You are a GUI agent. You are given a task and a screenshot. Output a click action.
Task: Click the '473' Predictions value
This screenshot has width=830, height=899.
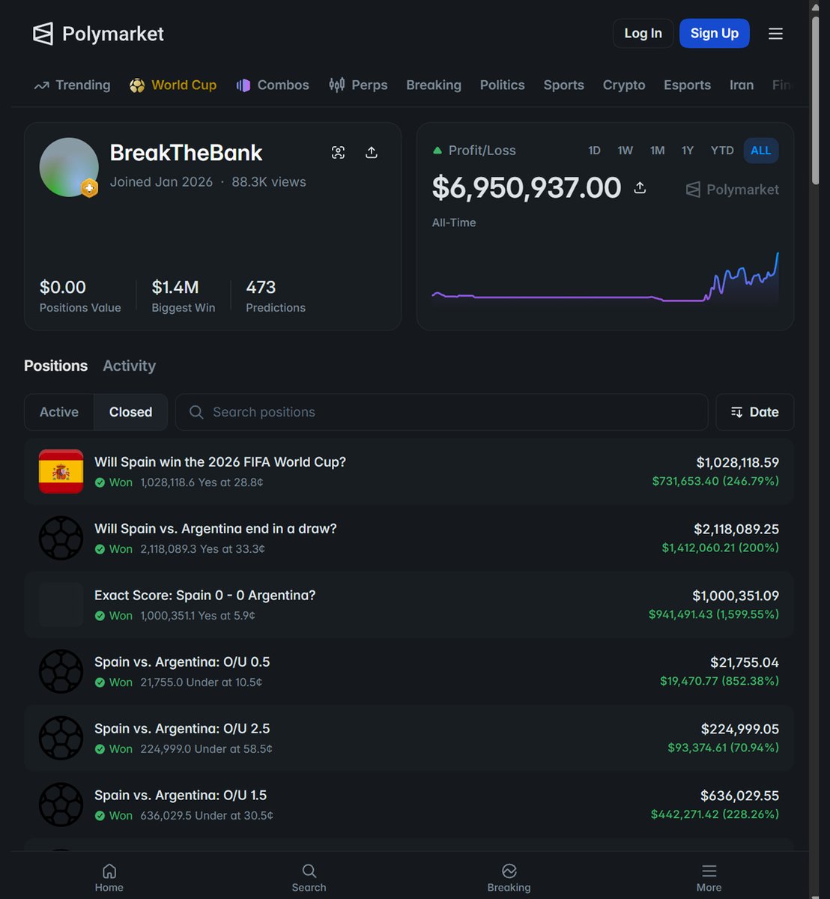[261, 287]
